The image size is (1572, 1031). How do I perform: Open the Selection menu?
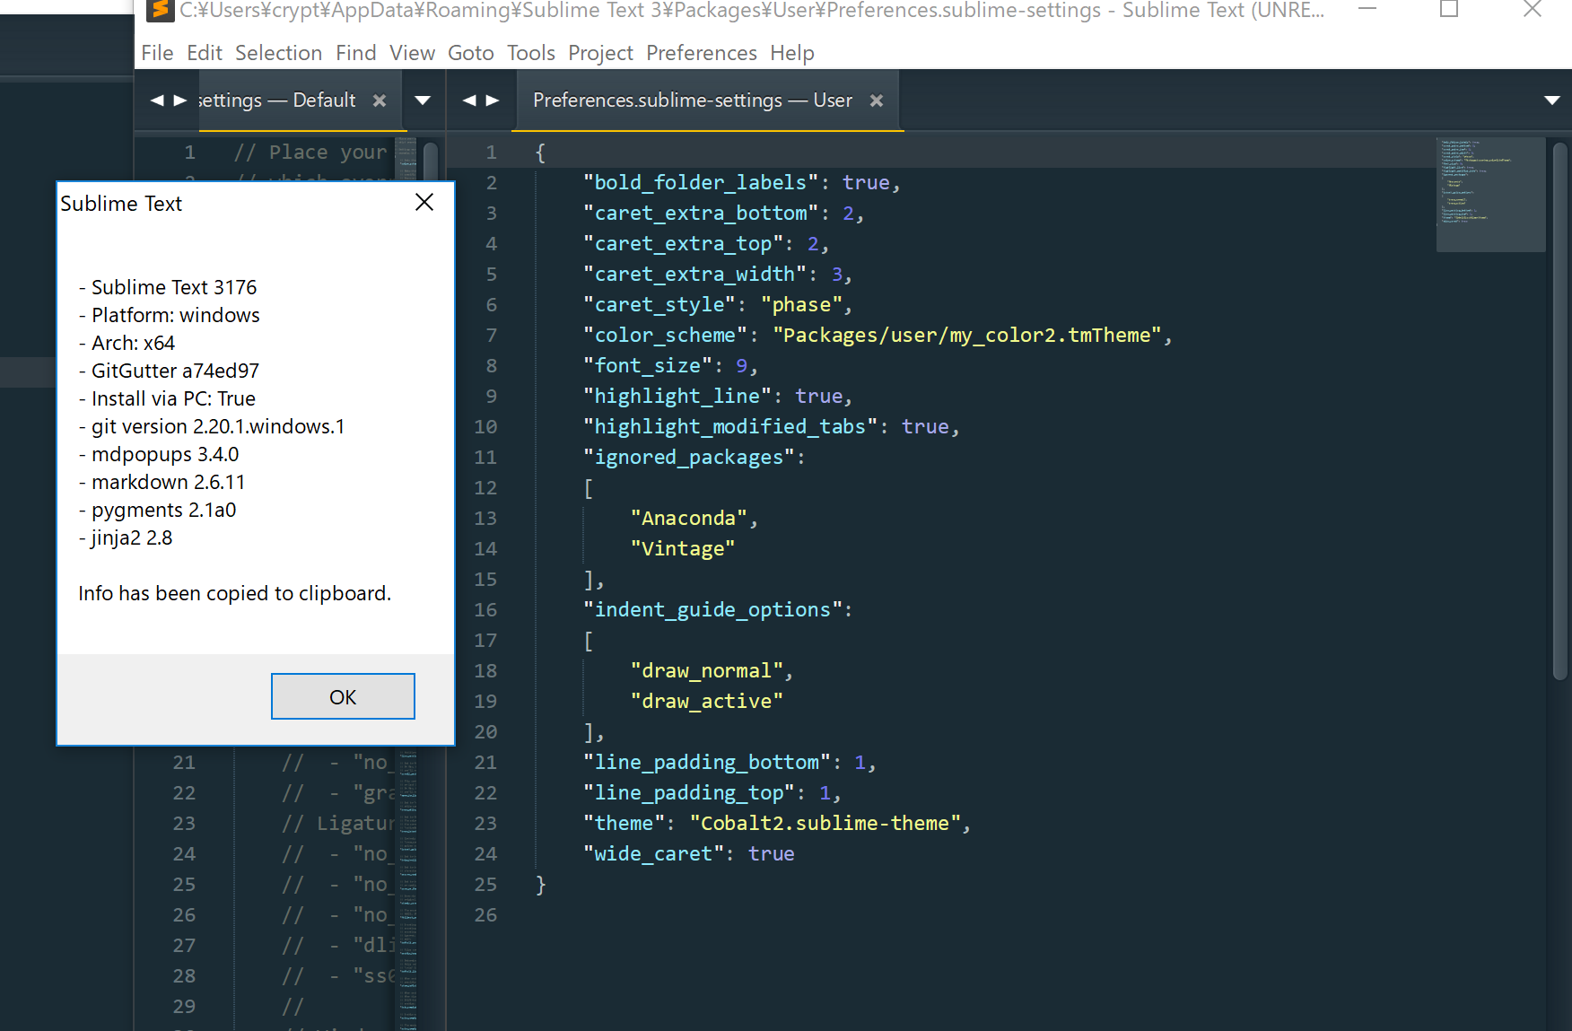pyautogui.click(x=278, y=53)
